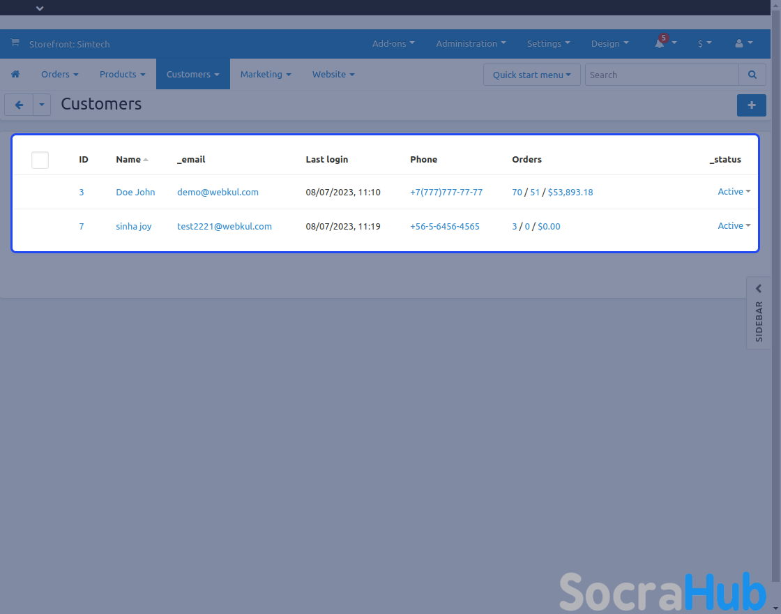
Task: Click last login 08/07/2023, 11:10
Action: coord(343,192)
